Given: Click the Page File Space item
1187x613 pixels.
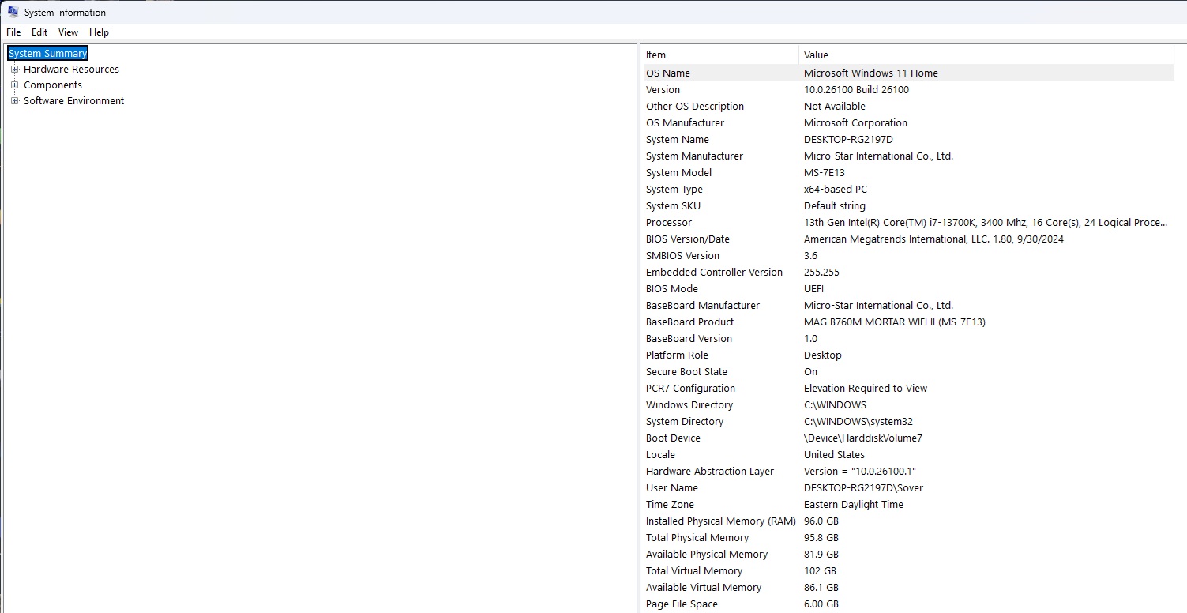Looking at the screenshot, I should pyautogui.click(x=682, y=604).
